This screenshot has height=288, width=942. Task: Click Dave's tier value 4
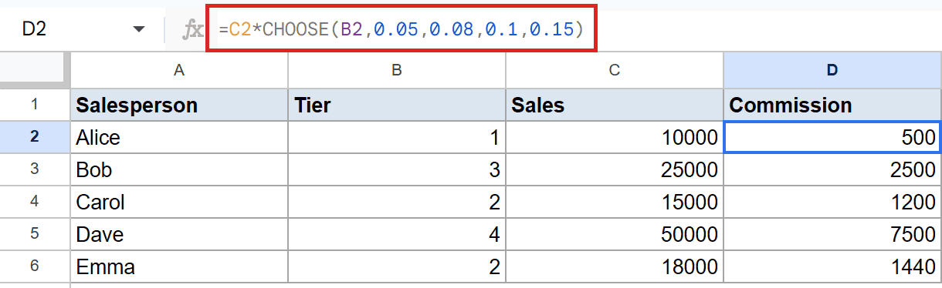tap(397, 235)
